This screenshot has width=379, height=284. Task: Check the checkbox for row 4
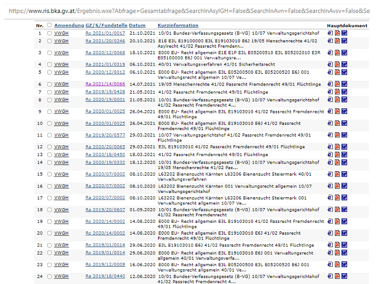[50, 64]
